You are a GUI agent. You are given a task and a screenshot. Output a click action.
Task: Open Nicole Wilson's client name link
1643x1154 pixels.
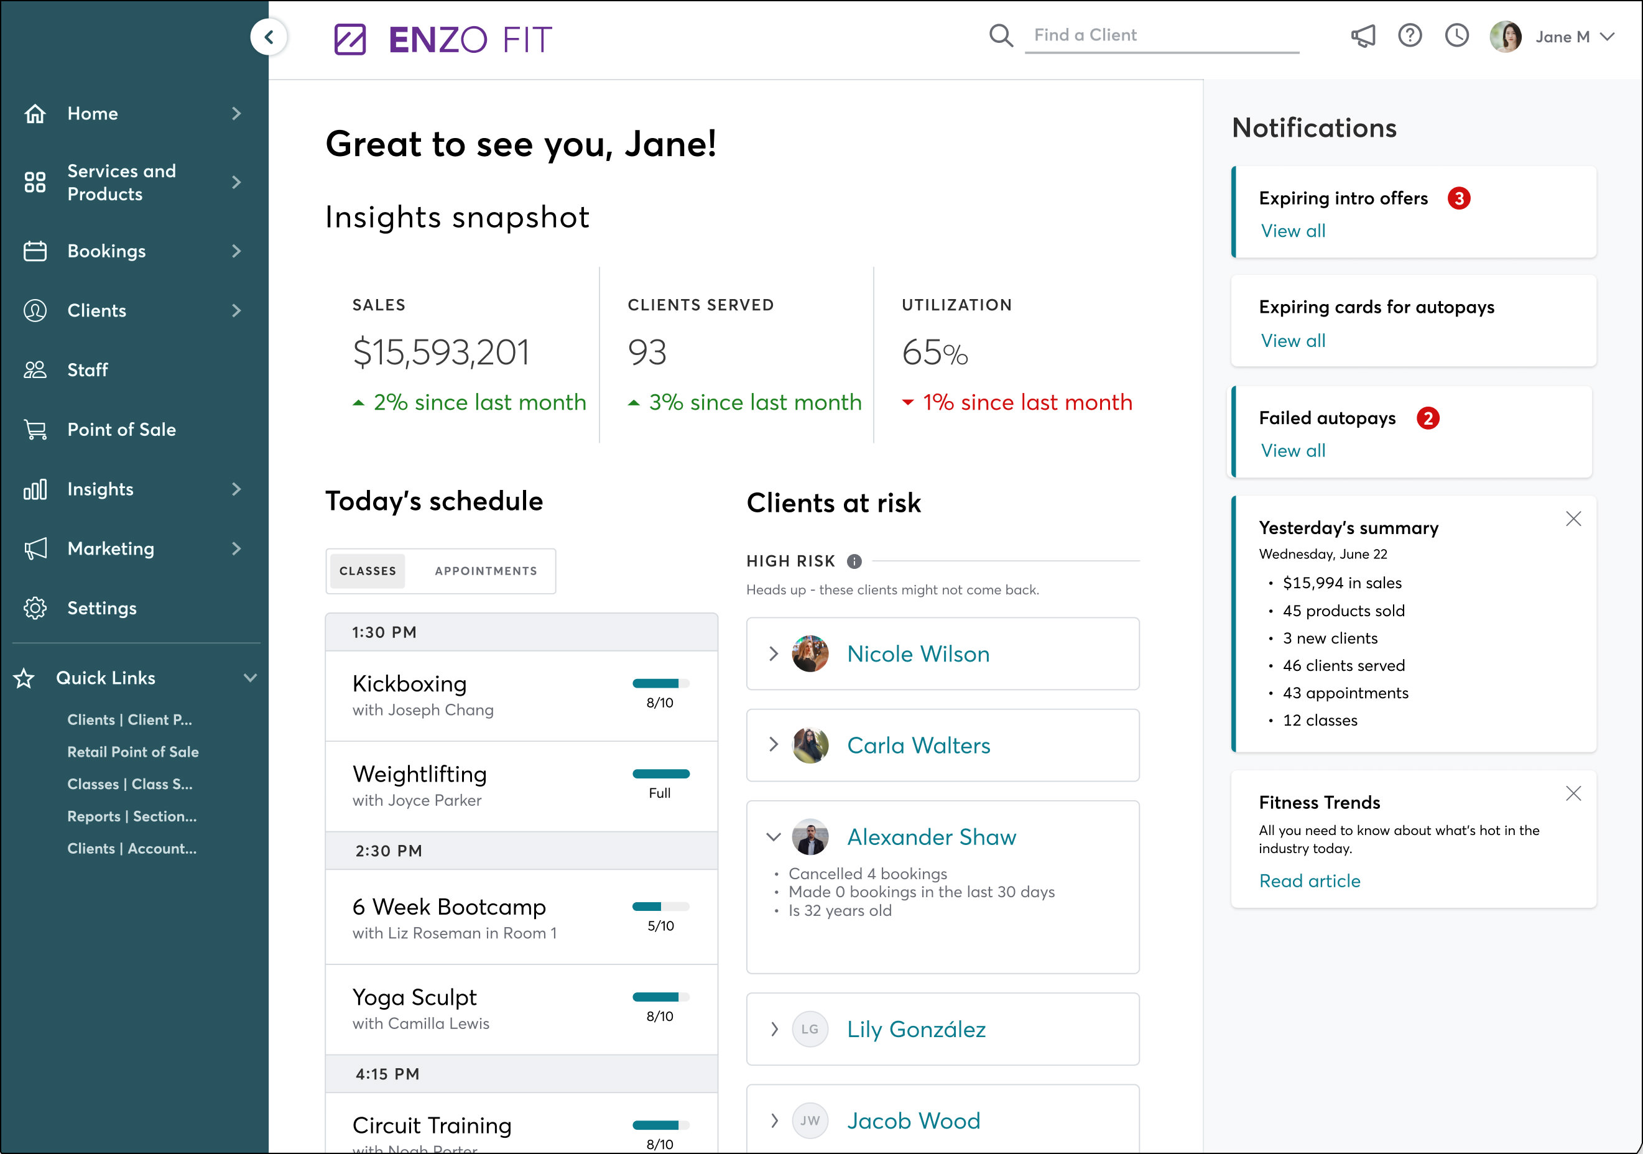click(x=918, y=654)
